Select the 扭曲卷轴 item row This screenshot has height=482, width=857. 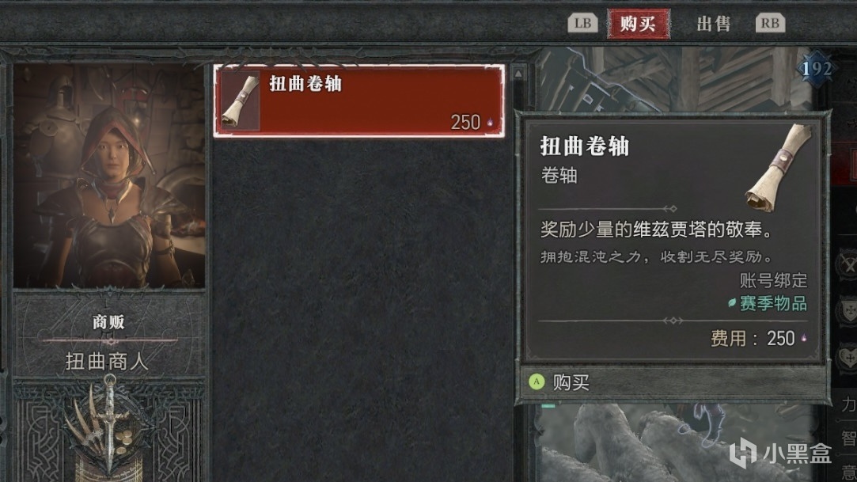(359, 101)
